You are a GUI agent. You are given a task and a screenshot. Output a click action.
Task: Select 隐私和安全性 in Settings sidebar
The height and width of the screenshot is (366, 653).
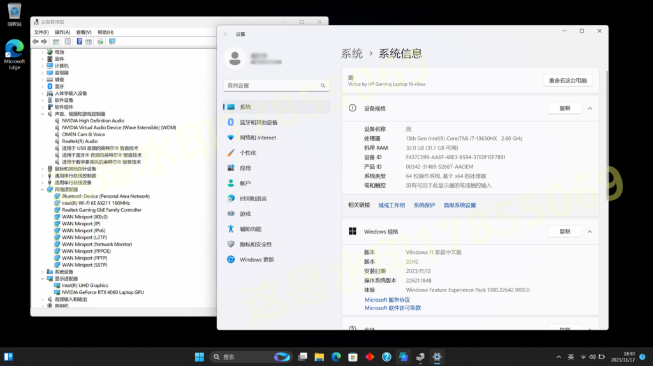coord(277,244)
